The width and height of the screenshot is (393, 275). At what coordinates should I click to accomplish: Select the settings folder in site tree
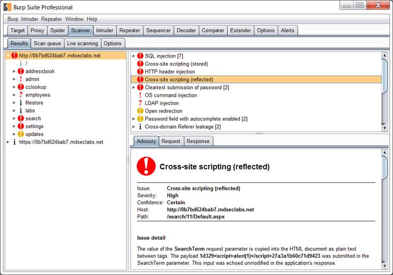[34, 126]
